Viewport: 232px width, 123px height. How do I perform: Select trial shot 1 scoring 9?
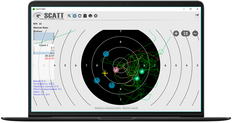[x=43, y=34]
